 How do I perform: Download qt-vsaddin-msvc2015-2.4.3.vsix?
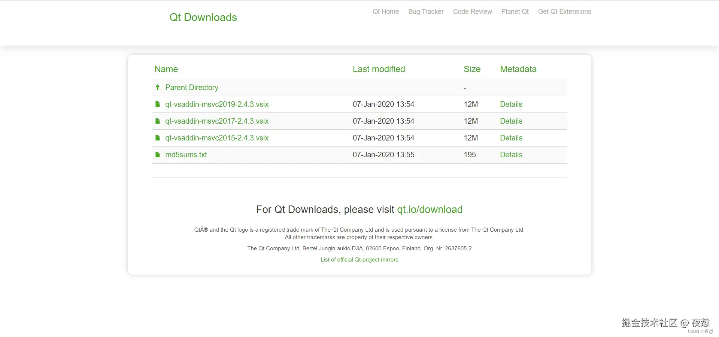tap(217, 138)
